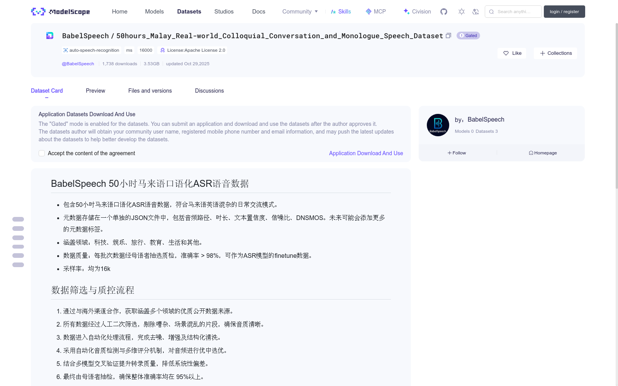
Task: Click the BabelSpeech avatar image
Action: point(438,125)
